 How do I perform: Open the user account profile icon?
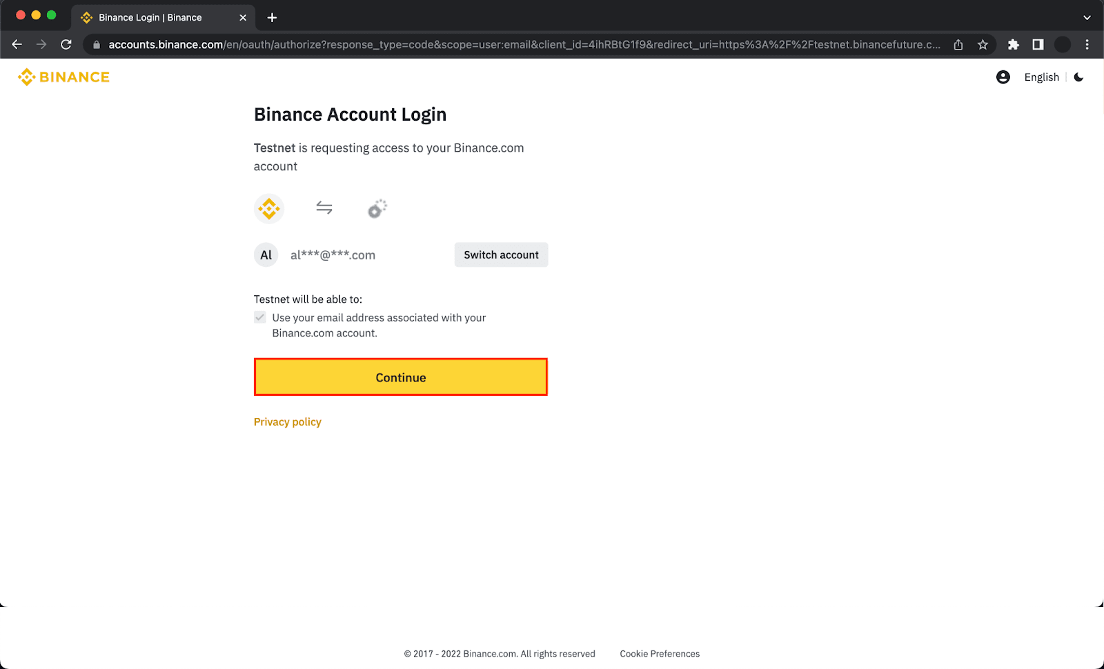[1003, 77]
